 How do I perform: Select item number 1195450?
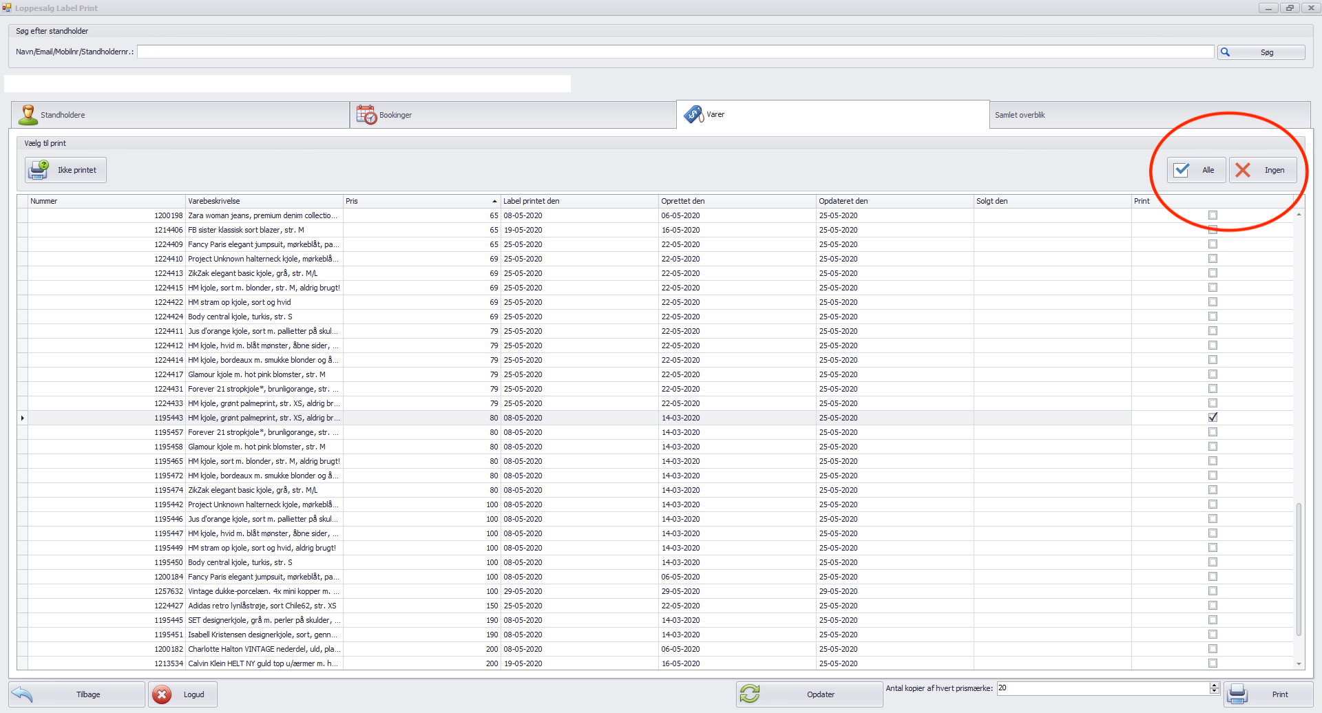pos(169,562)
